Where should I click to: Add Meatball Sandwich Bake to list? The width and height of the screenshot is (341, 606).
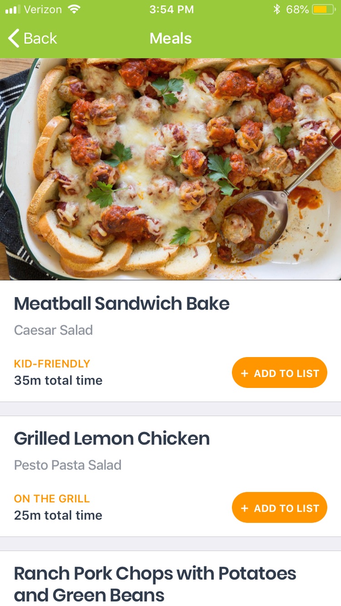pos(280,373)
